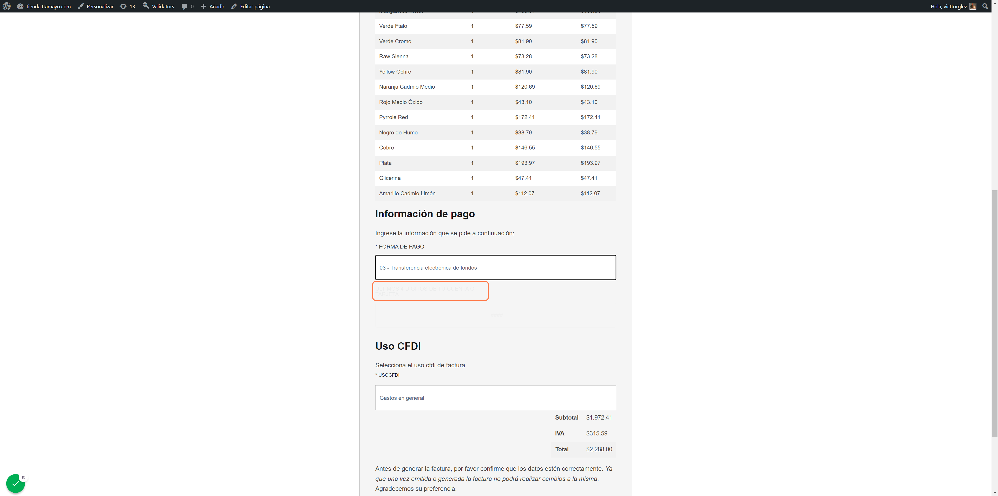
Task: Open the FORMA DE PAGO dropdown
Action: pos(496,267)
